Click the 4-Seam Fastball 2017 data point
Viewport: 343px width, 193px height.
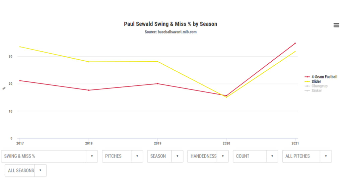[x=20, y=80]
